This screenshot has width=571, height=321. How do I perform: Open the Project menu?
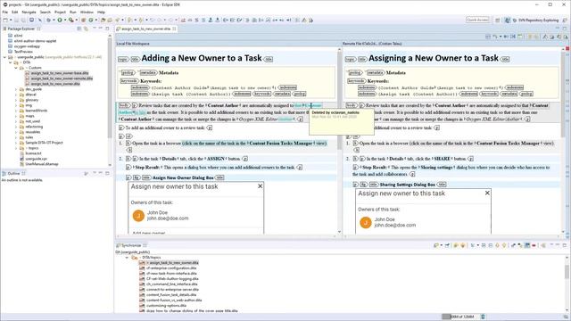coord(60,12)
